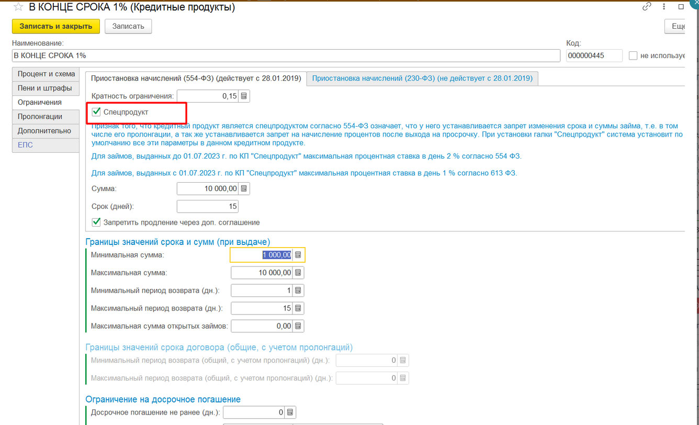
Task: Edit Кратность ограничения value 0,15
Action: [x=208, y=96]
